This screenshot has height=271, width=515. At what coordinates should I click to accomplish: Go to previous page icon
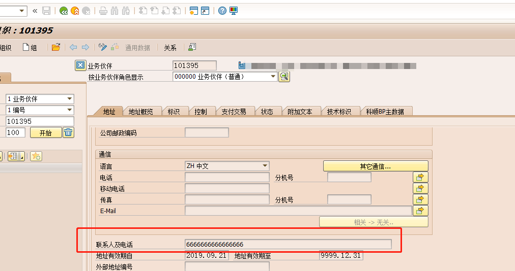coord(154,11)
